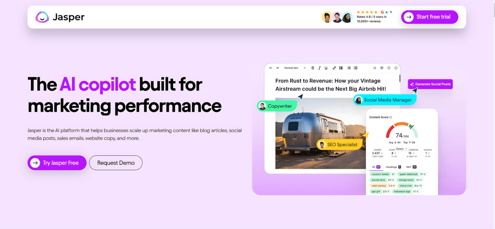495x229 pixels.
Task: Click the content score gauge
Action: click(402, 130)
